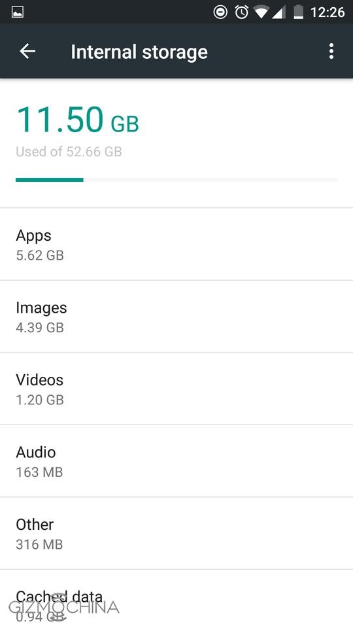Tap the 12:26 clock
Image resolution: width=353 pixels, height=628 pixels.
click(x=328, y=12)
